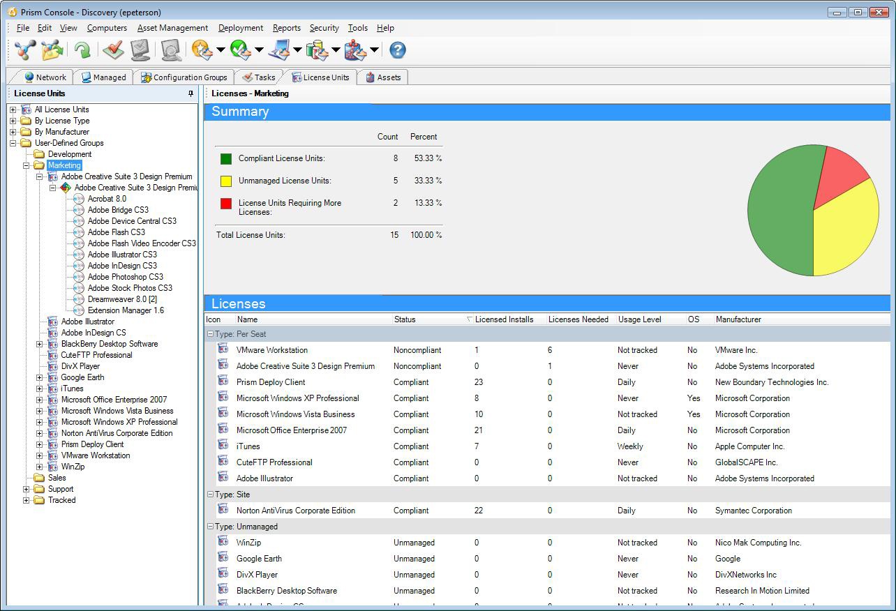This screenshot has height=611, width=896.
Task: Open the Security menu
Action: (324, 28)
